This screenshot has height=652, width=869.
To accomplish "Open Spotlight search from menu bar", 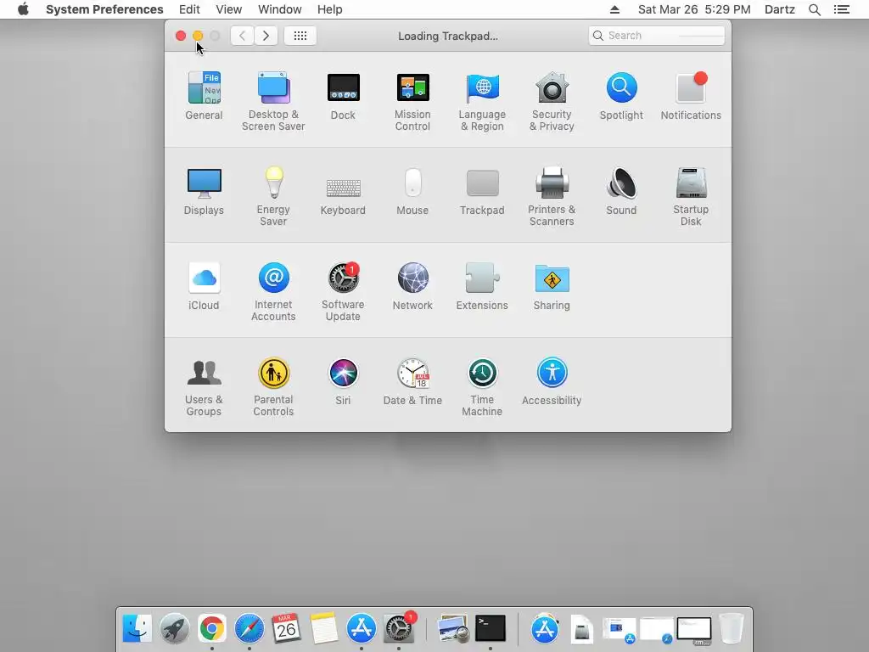I will pyautogui.click(x=814, y=9).
